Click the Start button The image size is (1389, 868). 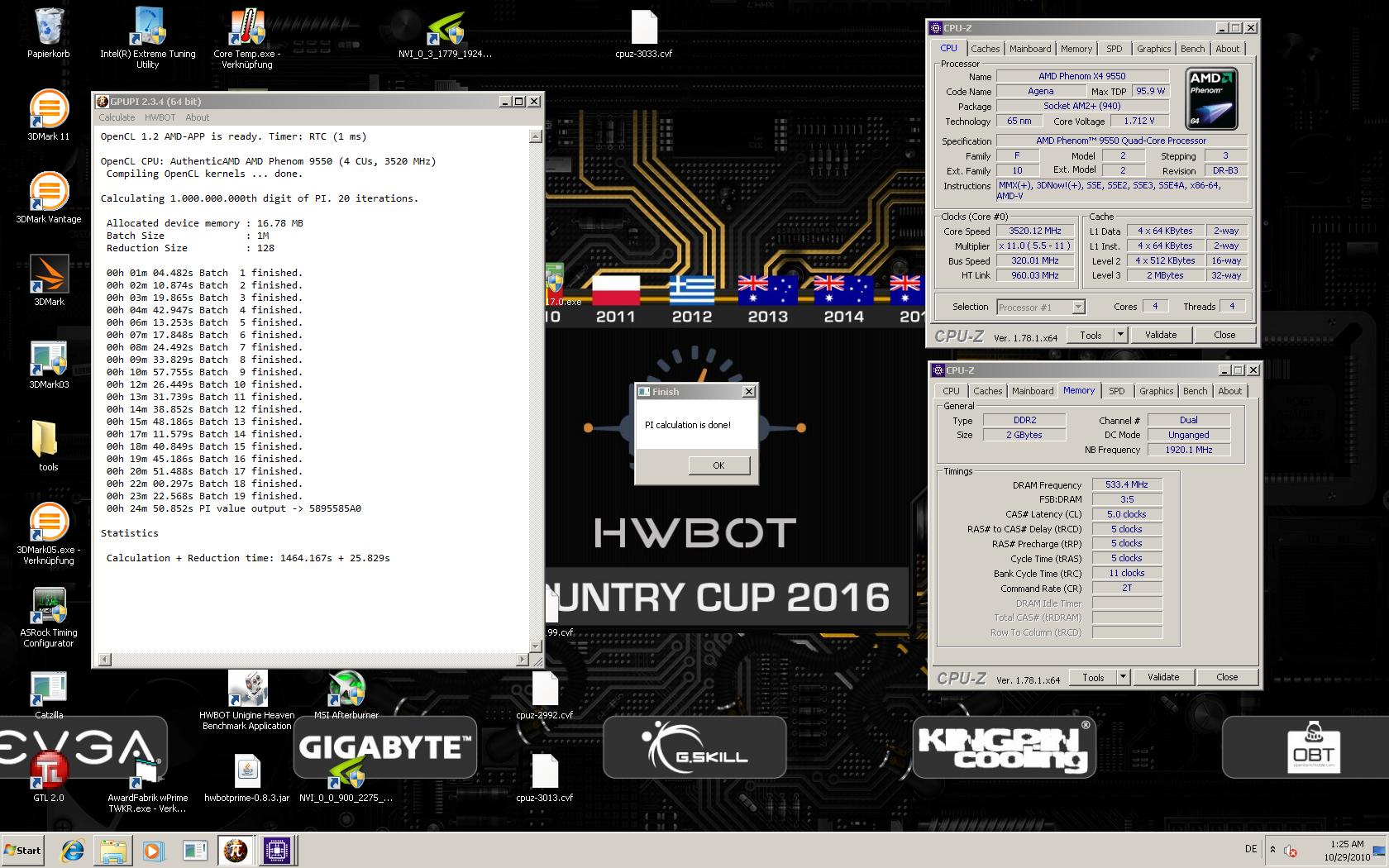point(23,850)
